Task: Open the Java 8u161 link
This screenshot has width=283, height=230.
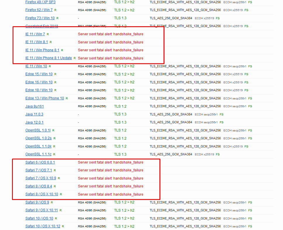Action: [34, 106]
